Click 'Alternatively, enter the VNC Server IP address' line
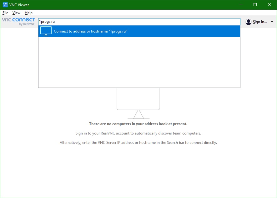The height and width of the screenshot is (198, 277). point(138,143)
